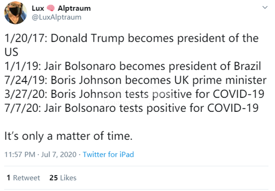Open Lux Alptraum's profile avatar picture
The width and height of the screenshot is (275, 191).
point(15,13)
